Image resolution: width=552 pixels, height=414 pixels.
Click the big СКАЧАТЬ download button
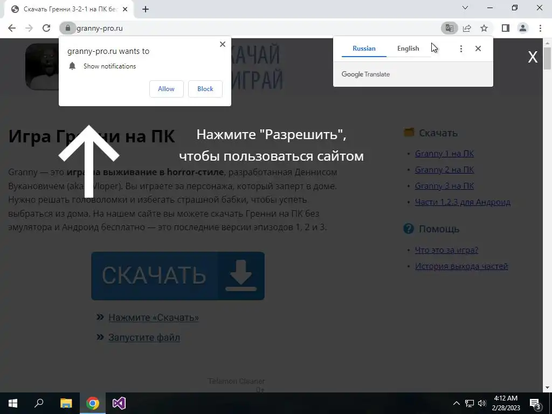coord(178,276)
